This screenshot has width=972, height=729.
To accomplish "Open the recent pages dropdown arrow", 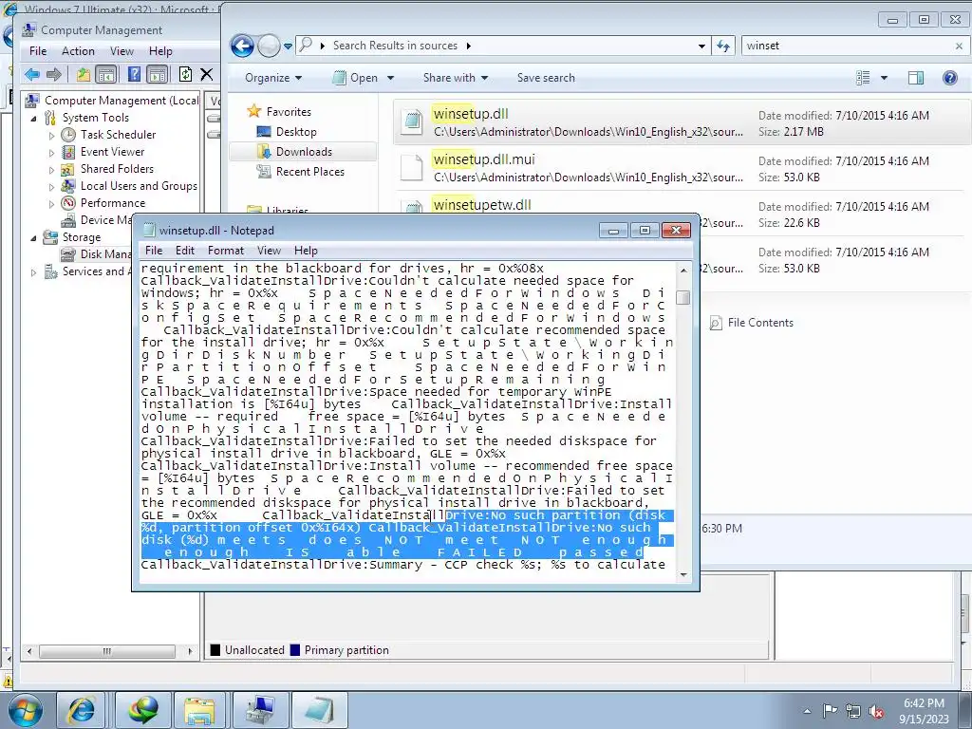I will click(x=288, y=47).
